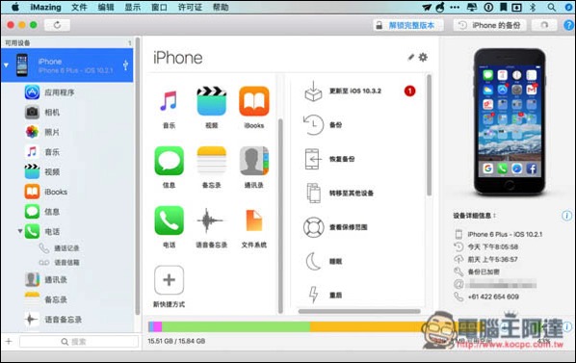This screenshot has height=363, width=576.
Task: Click the horizontal scrollbar under actions list
Action: point(359,311)
